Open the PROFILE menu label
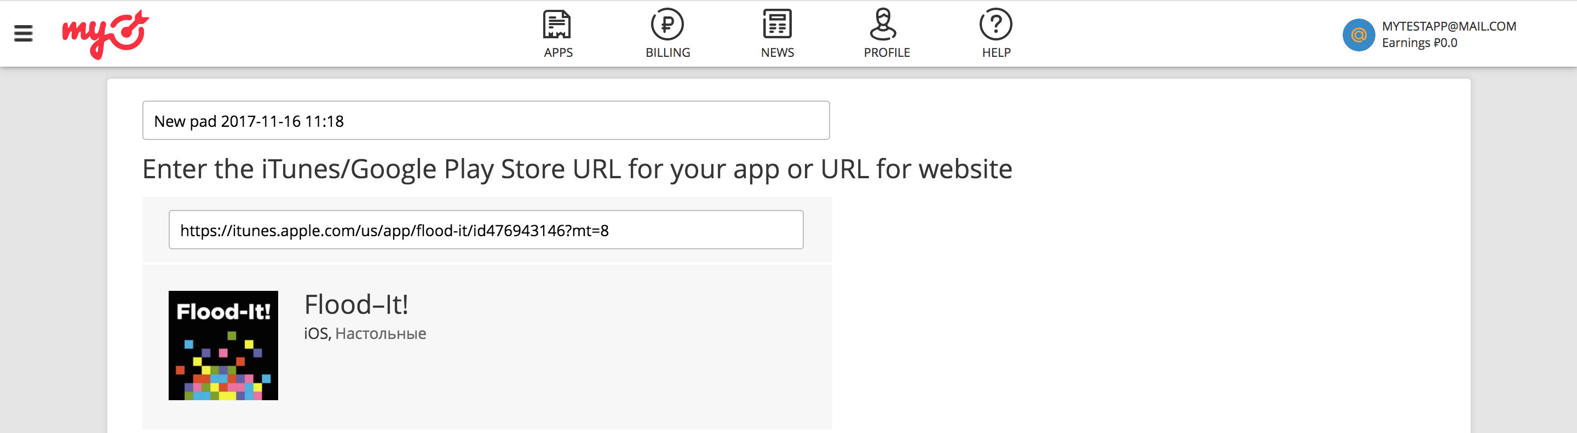Viewport: 1577px width, 433px height. [x=887, y=52]
